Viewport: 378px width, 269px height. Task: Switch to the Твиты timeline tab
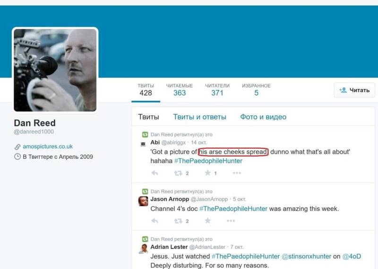pos(148,117)
